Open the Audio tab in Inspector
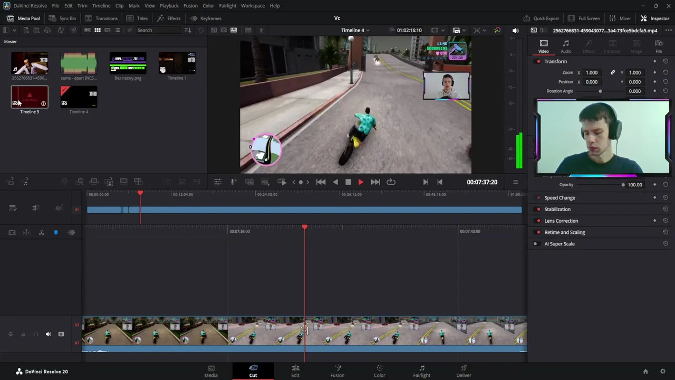Screen dimensions: 675x380 [566, 46]
